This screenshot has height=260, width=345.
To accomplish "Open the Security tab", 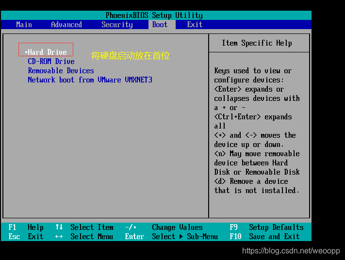I will coord(117,24).
